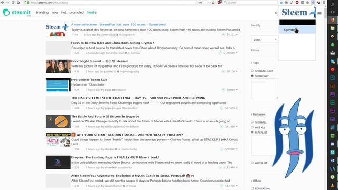Image resolution: width=338 pixels, height=190 pixels.
Task: Bookmark this page with the star icon
Action: pyautogui.click(x=213, y=2)
